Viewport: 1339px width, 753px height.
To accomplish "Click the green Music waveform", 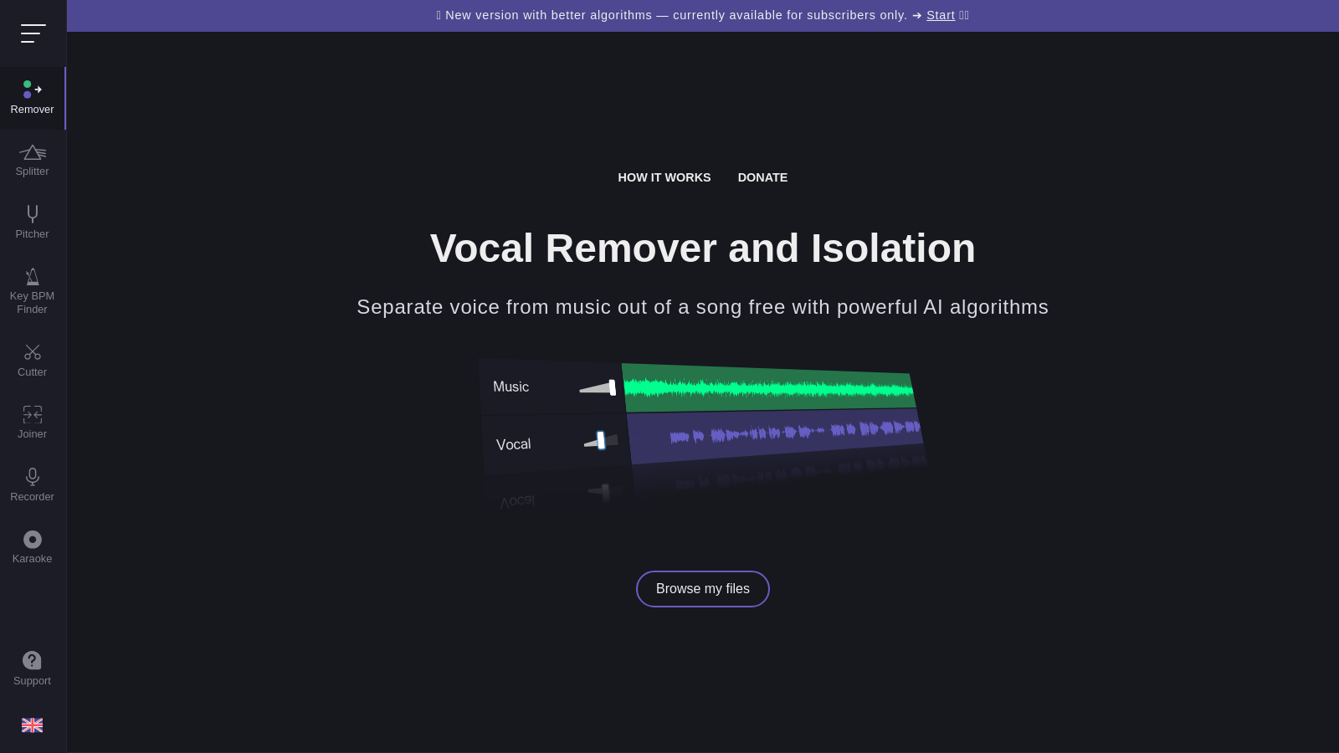I will [x=766, y=387].
